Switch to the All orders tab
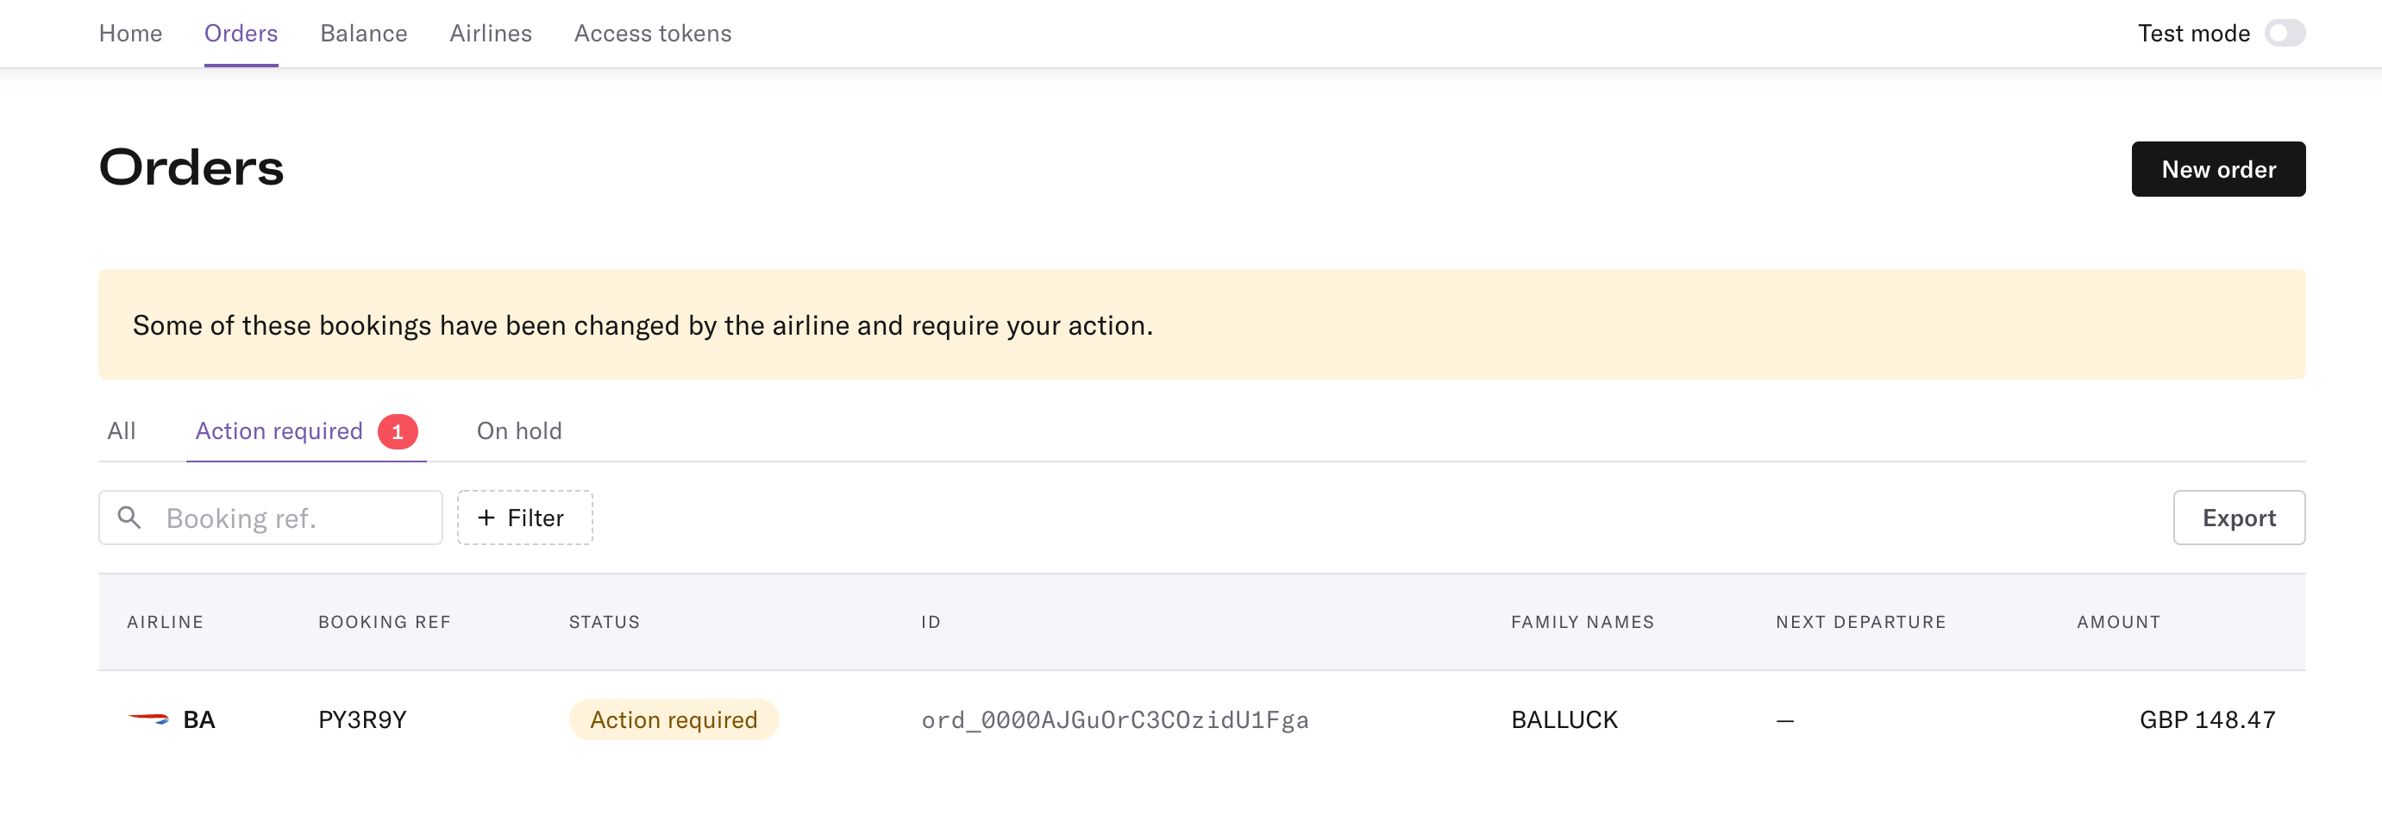Image resolution: width=2382 pixels, height=835 pixels. point(121,431)
